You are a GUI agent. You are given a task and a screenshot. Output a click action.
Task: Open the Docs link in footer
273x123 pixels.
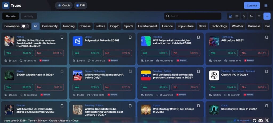(x=75, y=121)
